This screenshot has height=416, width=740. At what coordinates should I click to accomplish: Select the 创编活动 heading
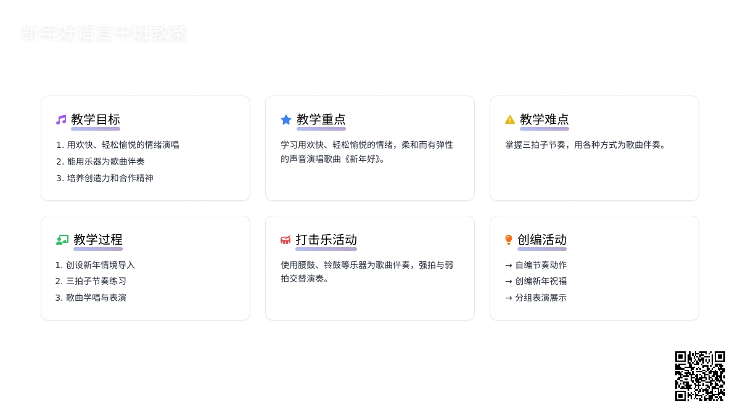(x=541, y=240)
